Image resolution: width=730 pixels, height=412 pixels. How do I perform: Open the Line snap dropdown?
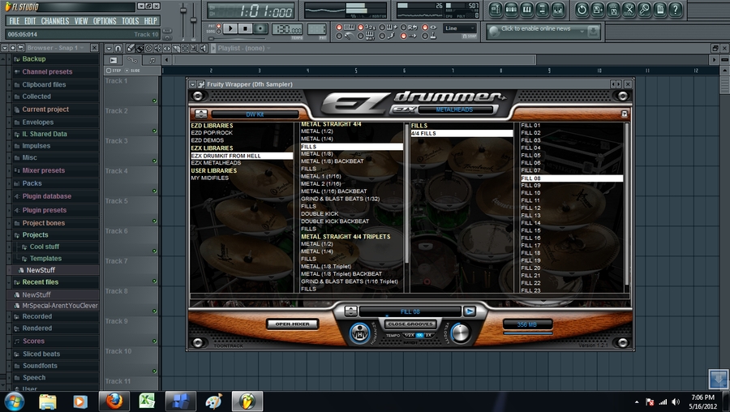[460, 28]
